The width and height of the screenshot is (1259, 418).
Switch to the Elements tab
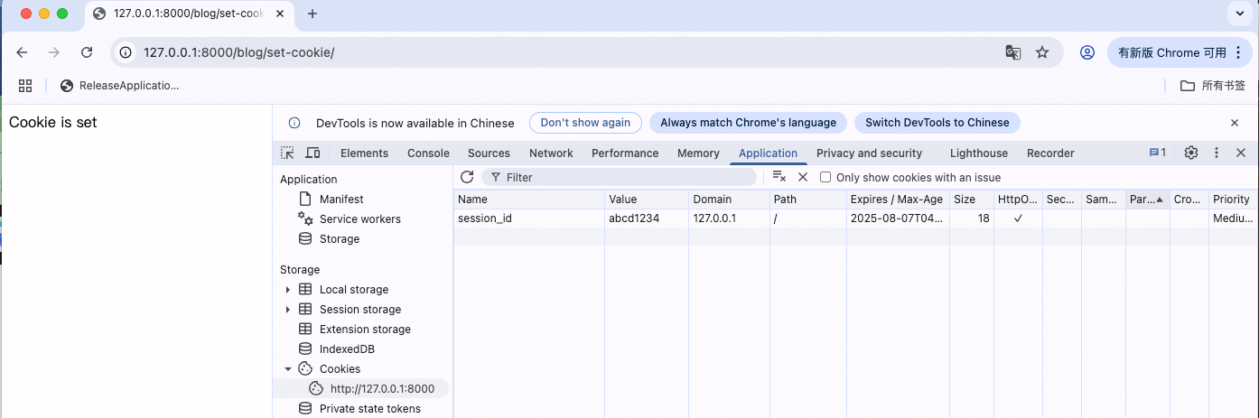tap(364, 153)
